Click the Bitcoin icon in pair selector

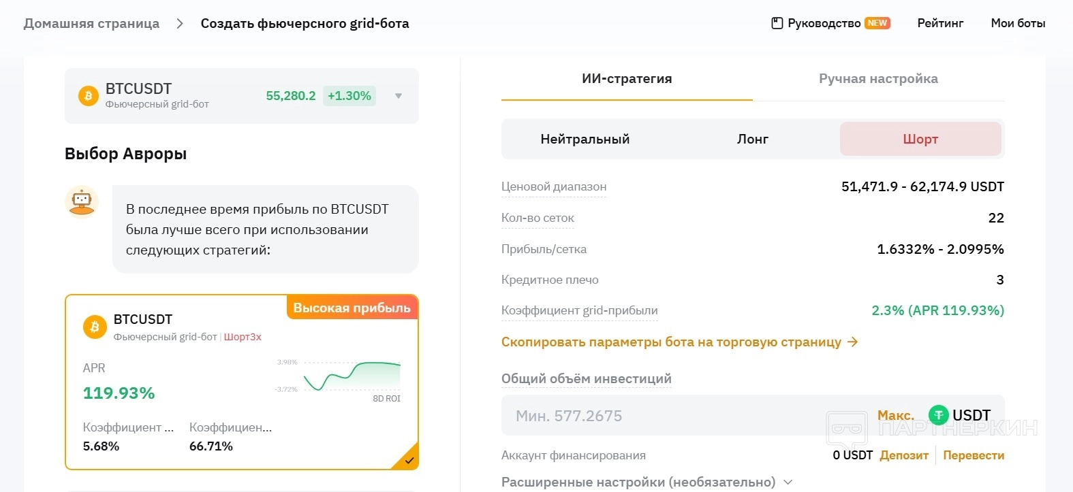(88, 96)
